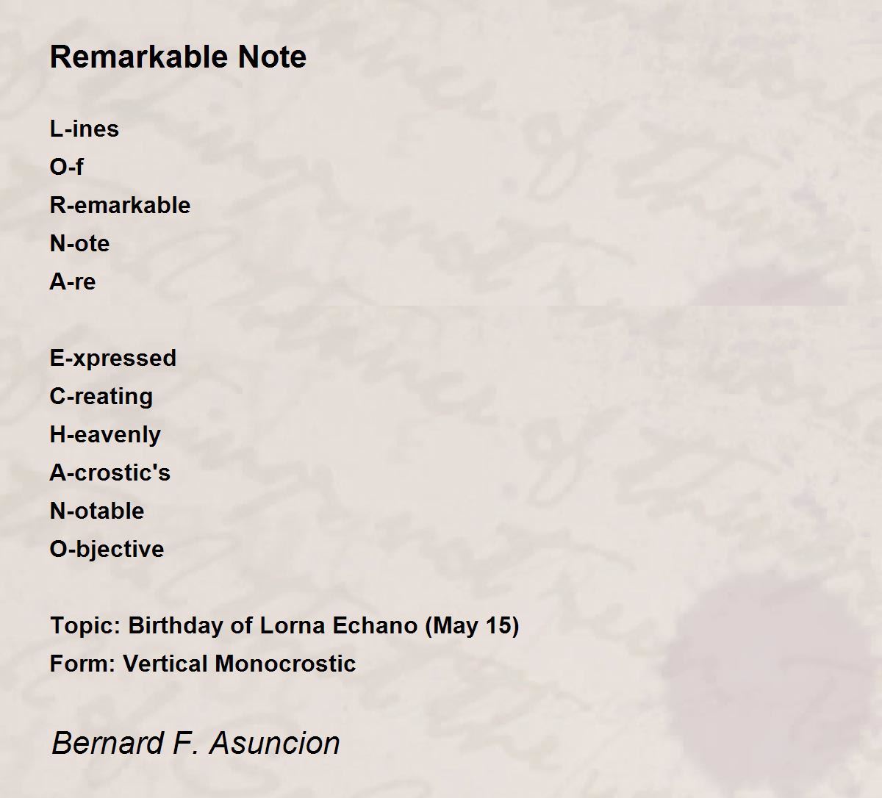Click the word Monocrostic
This screenshot has width=882, height=798.
(x=286, y=664)
